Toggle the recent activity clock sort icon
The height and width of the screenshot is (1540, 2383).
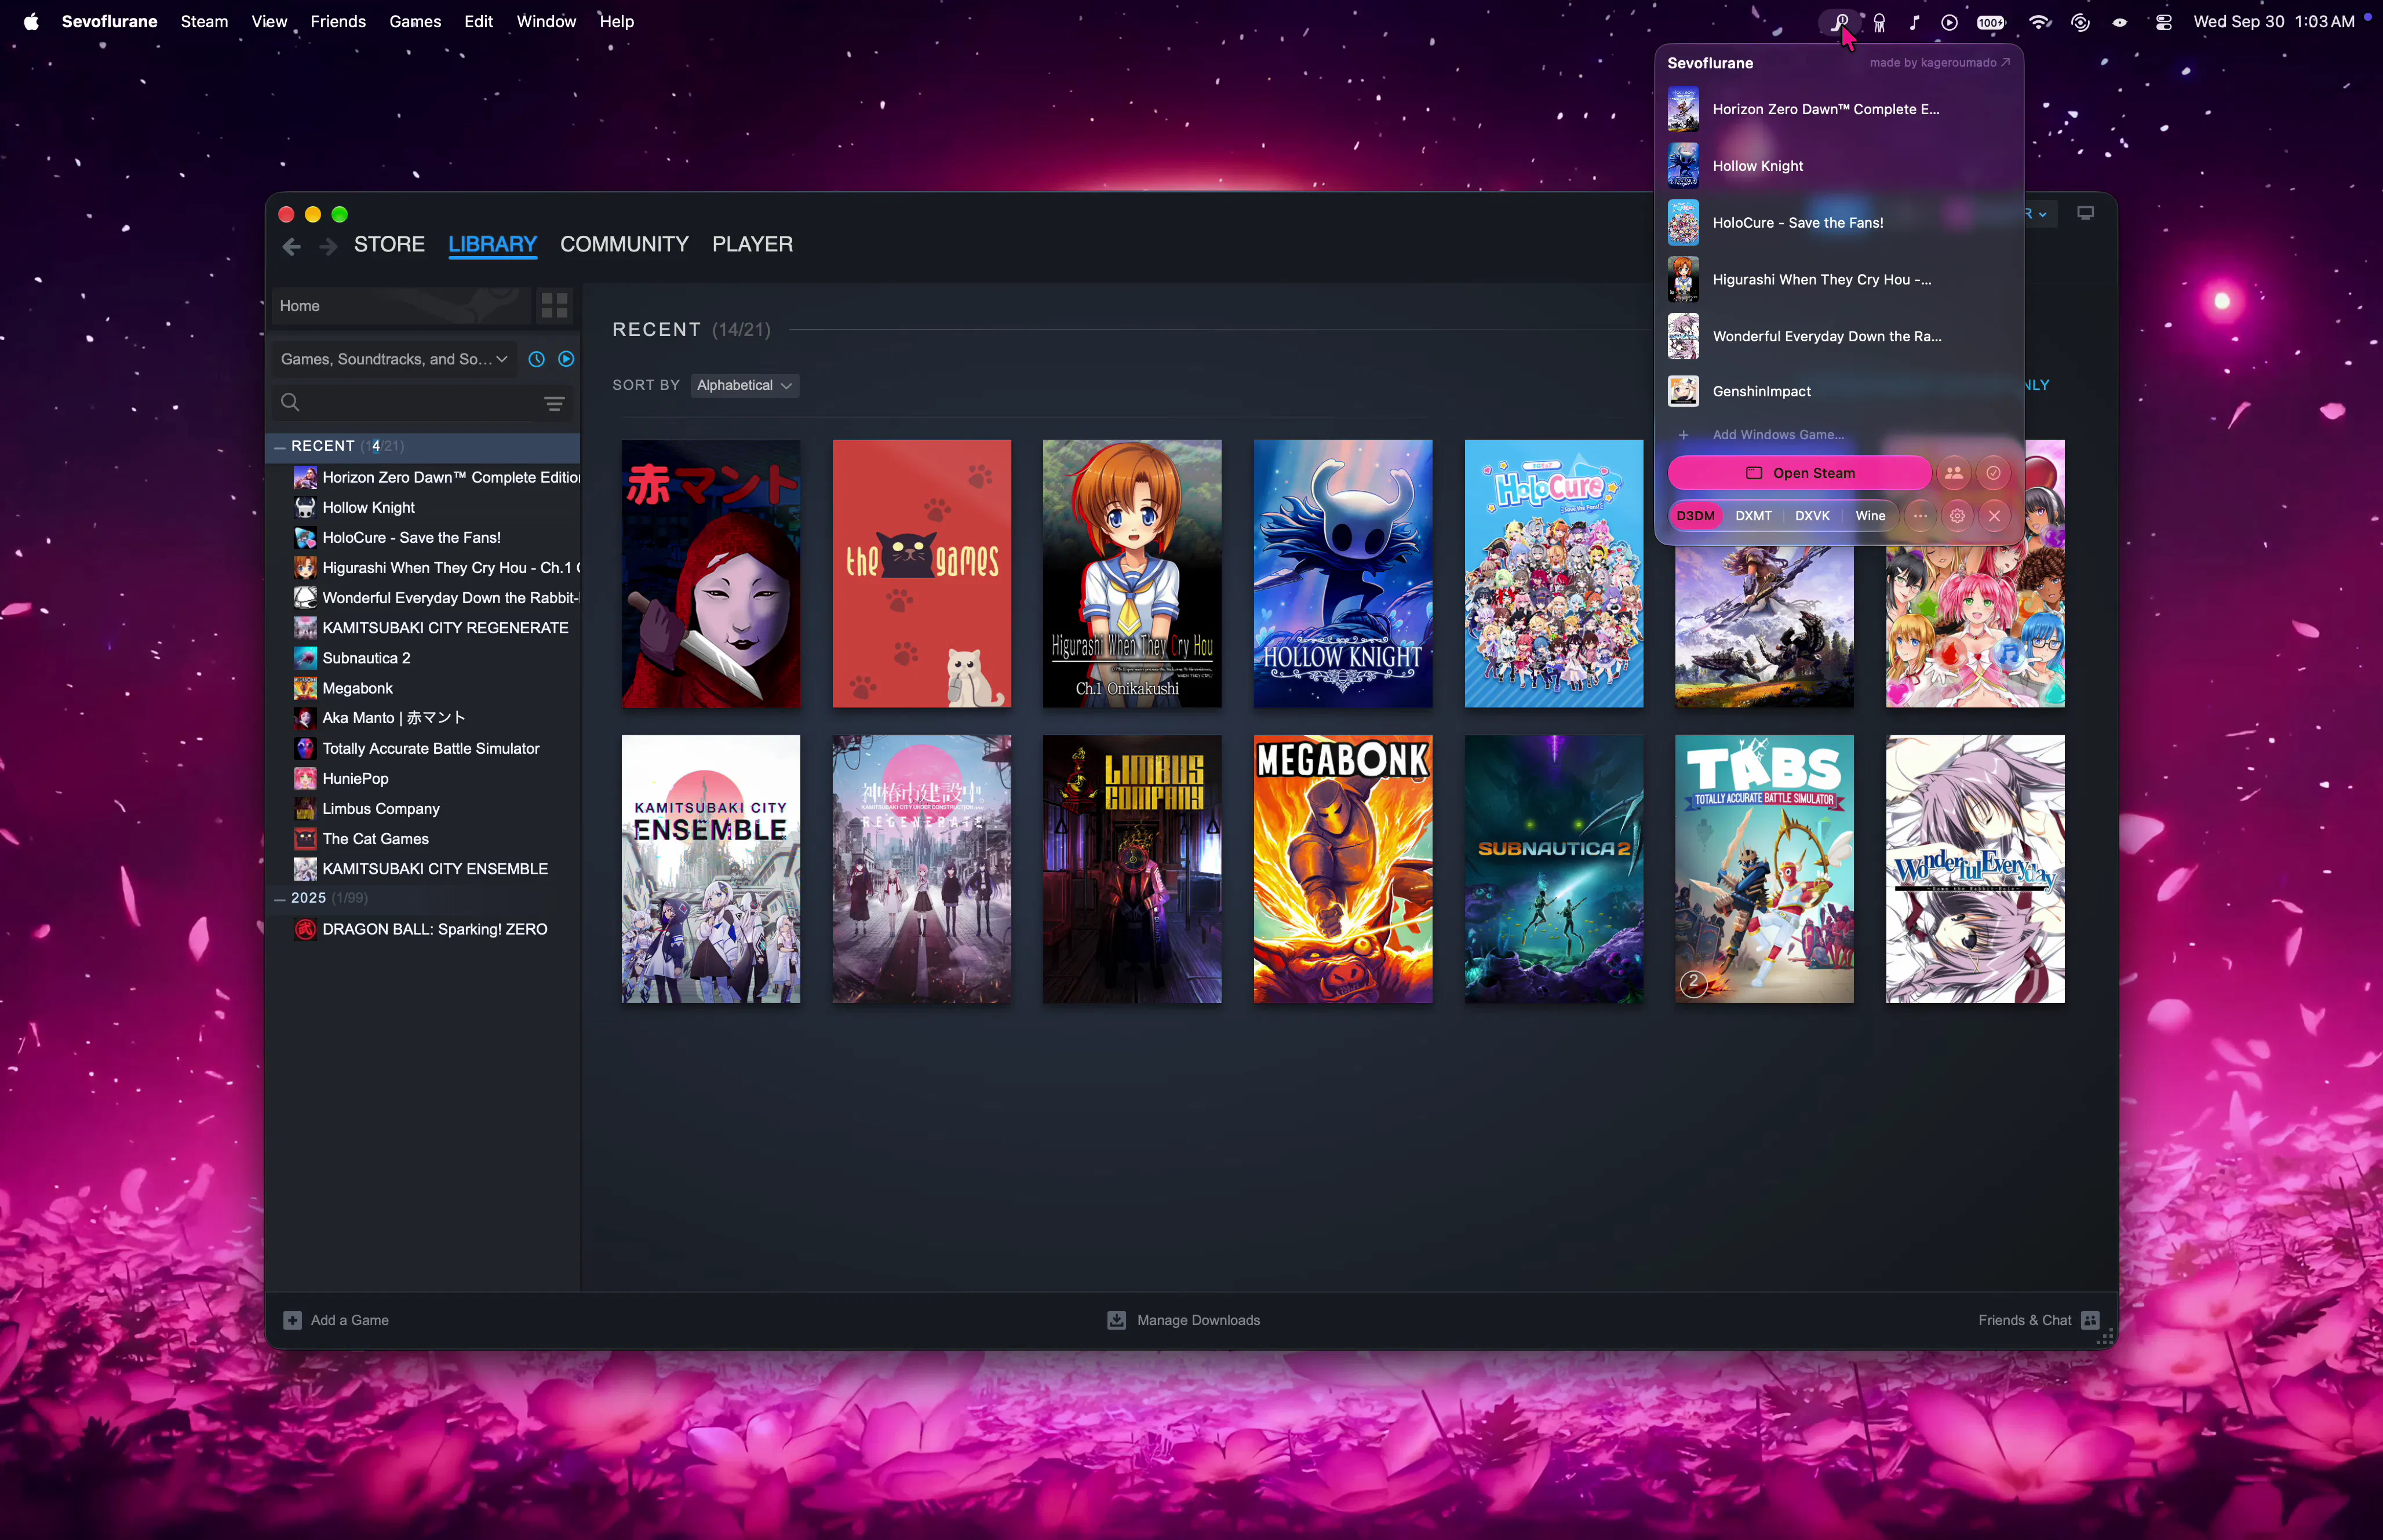(x=536, y=359)
